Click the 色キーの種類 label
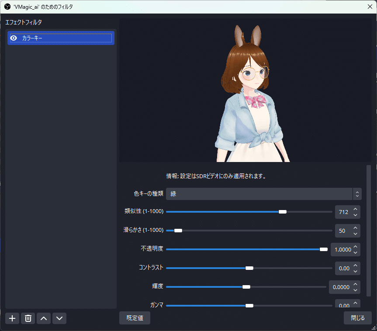This screenshot has width=377, height=331. tap(149, 193)
